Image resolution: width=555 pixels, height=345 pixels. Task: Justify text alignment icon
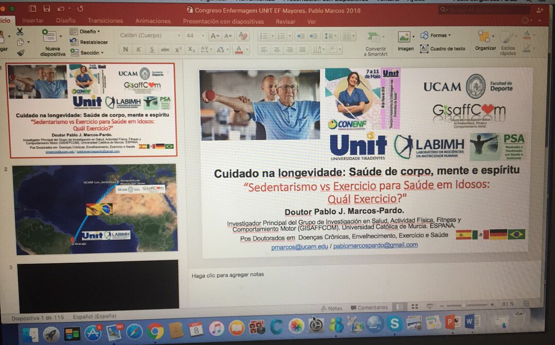pyautogui.click(x=302, y=49)
